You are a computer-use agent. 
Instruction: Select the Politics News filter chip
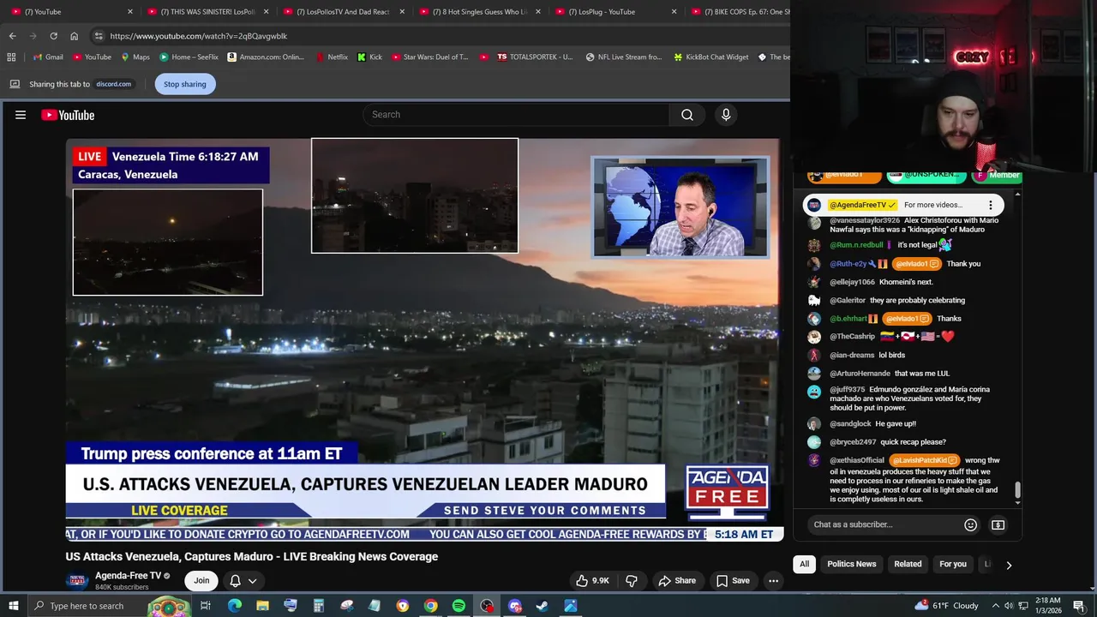(851, 564)
